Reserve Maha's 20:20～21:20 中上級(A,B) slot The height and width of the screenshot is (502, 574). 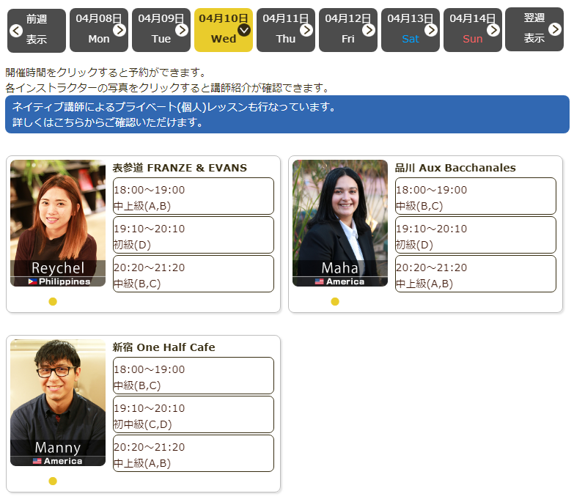475,274
